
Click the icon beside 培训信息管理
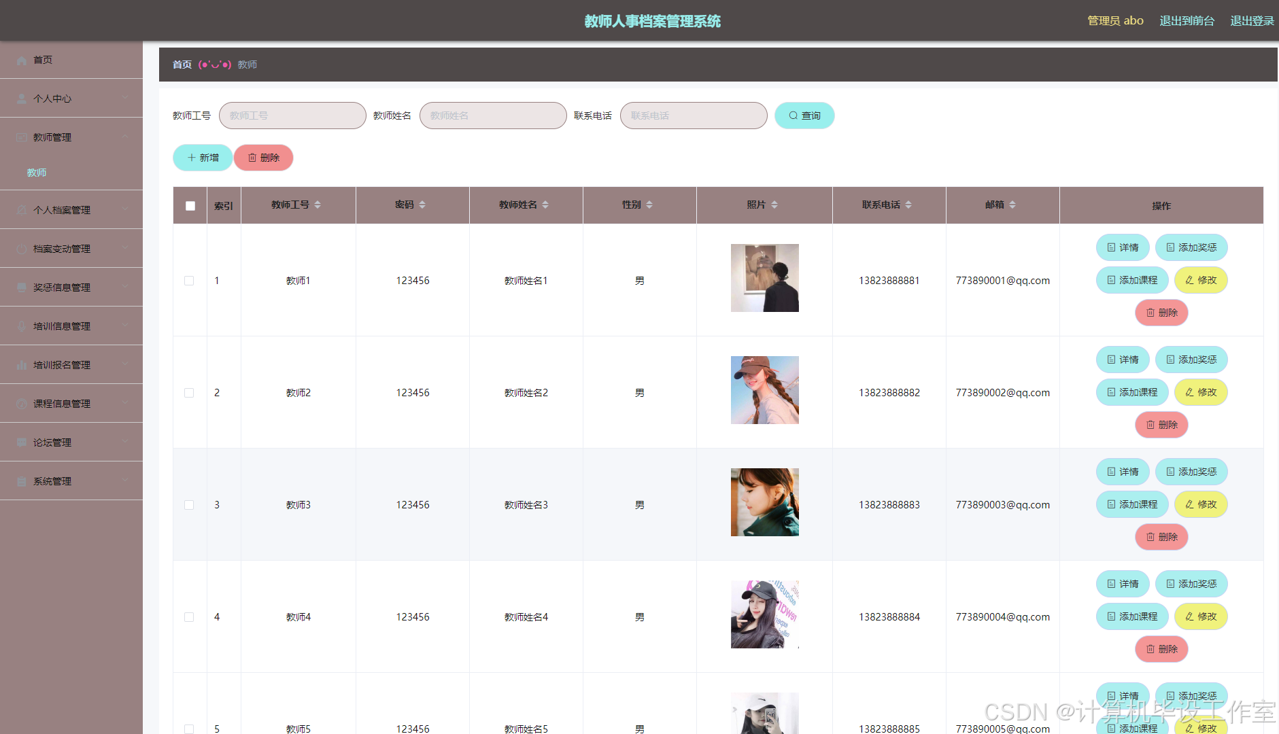22,327
